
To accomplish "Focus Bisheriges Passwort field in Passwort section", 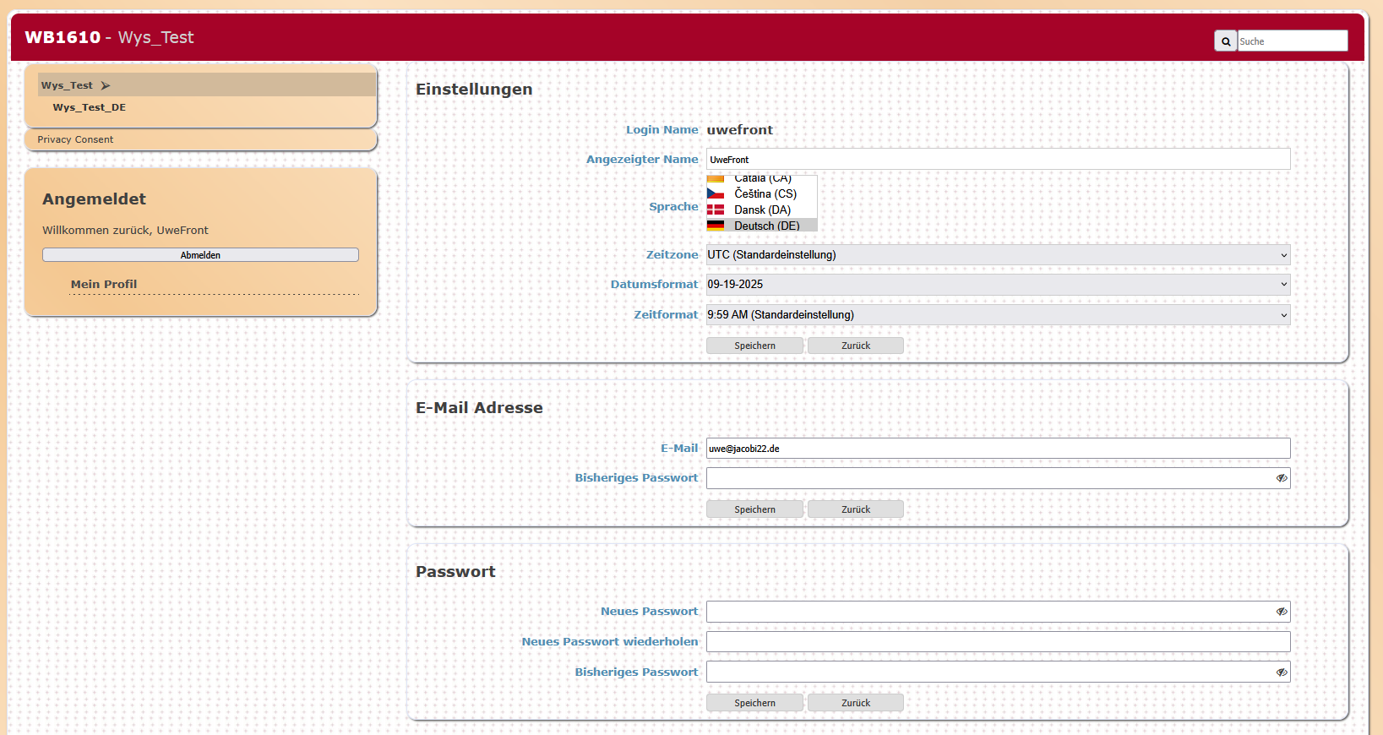I will pos(998,672).
